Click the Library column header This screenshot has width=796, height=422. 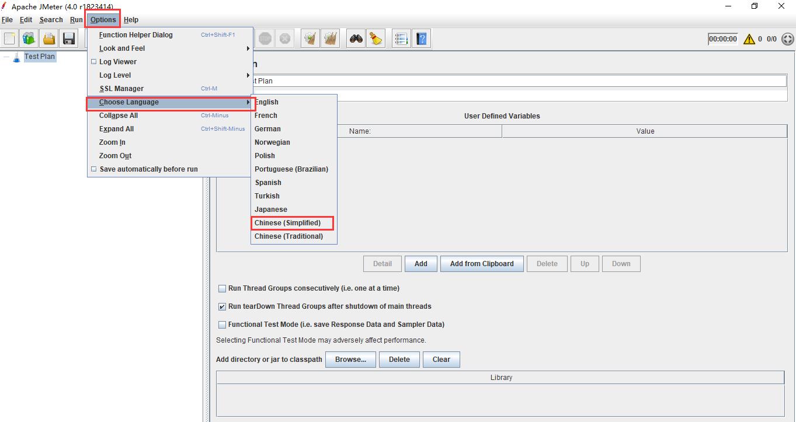tap(500, 378)
